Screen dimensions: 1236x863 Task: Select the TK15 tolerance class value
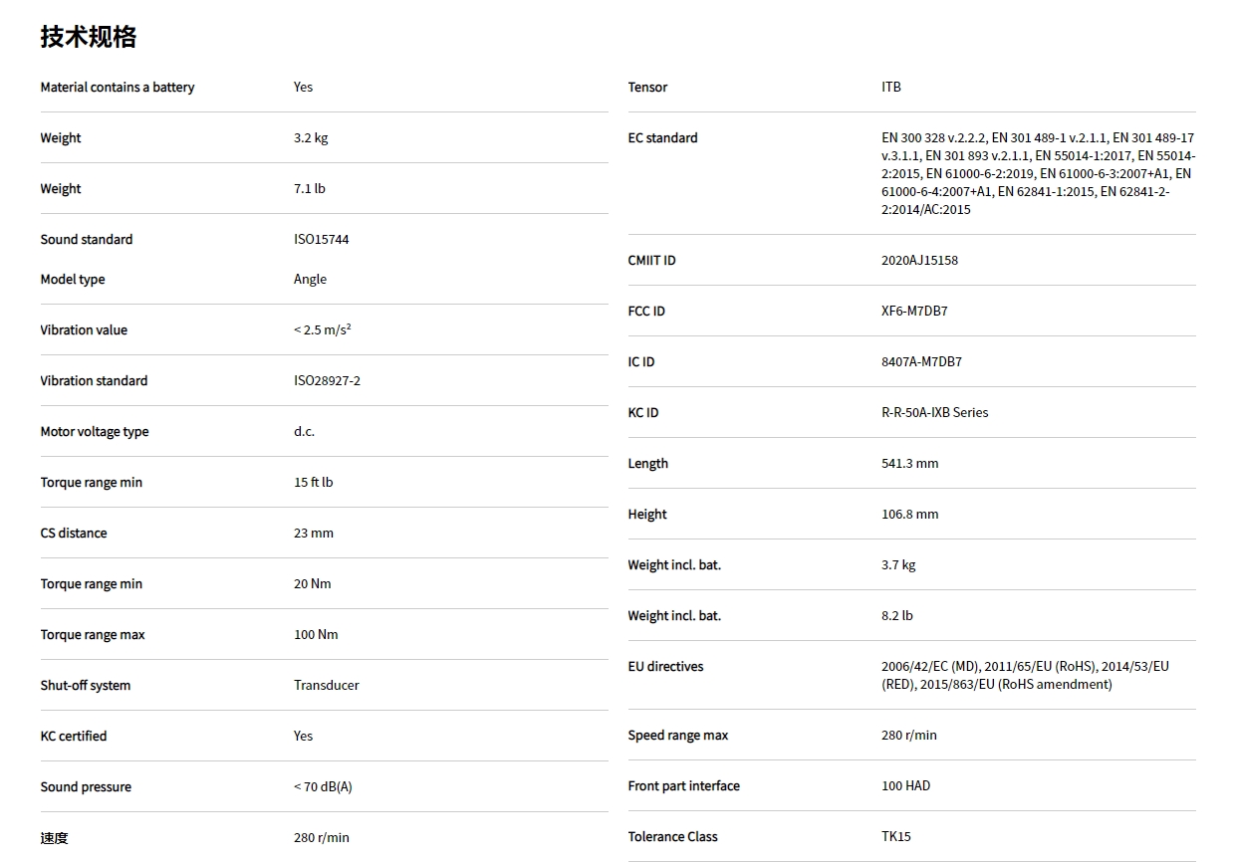(x=896, y=837)
